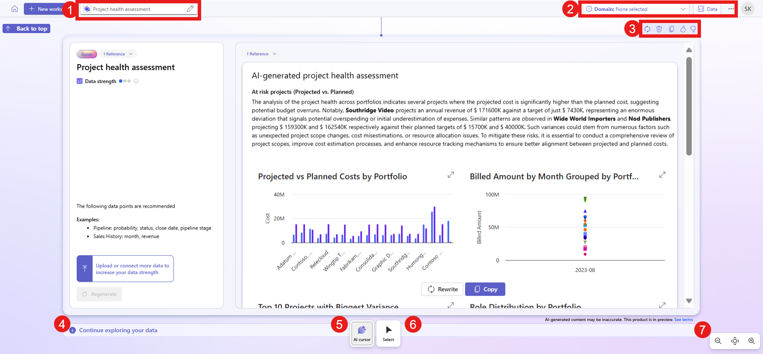
Task: Click the workspace name field
Action: pos(139,9)
